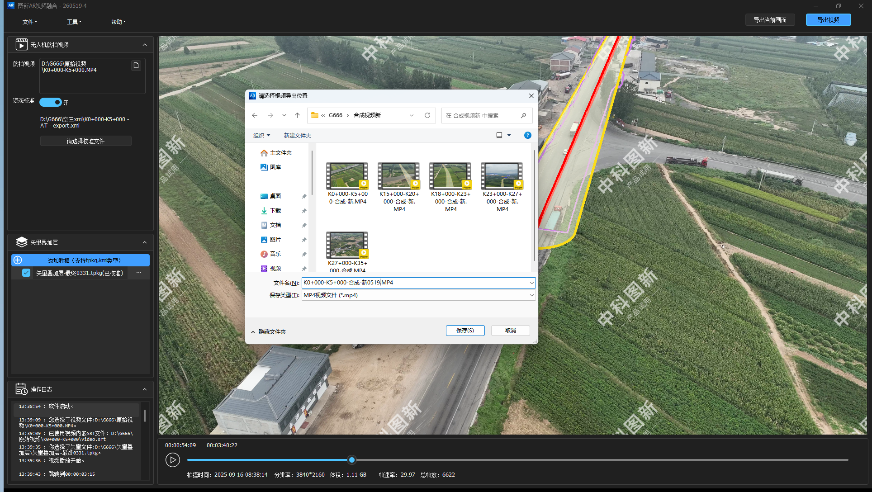
Task: Click the browse video file icon
Action: click(136, 66)
